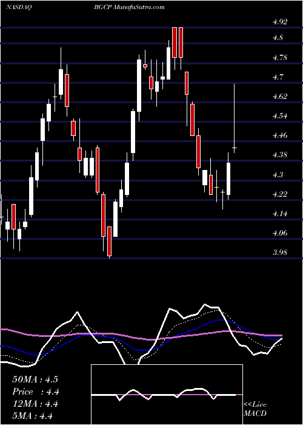This screenshot has height=425, width=303.
Task: Click the 50MA : 4.5 readout
Action: click(35, 379)
